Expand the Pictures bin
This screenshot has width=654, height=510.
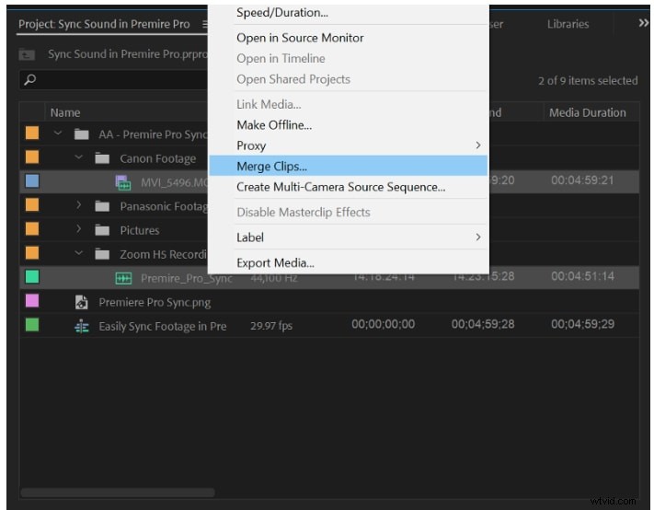tap(78, 229)
